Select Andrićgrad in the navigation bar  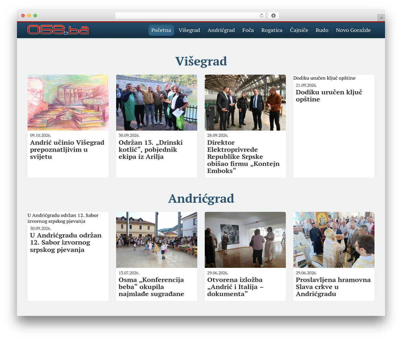pos(221,30)
